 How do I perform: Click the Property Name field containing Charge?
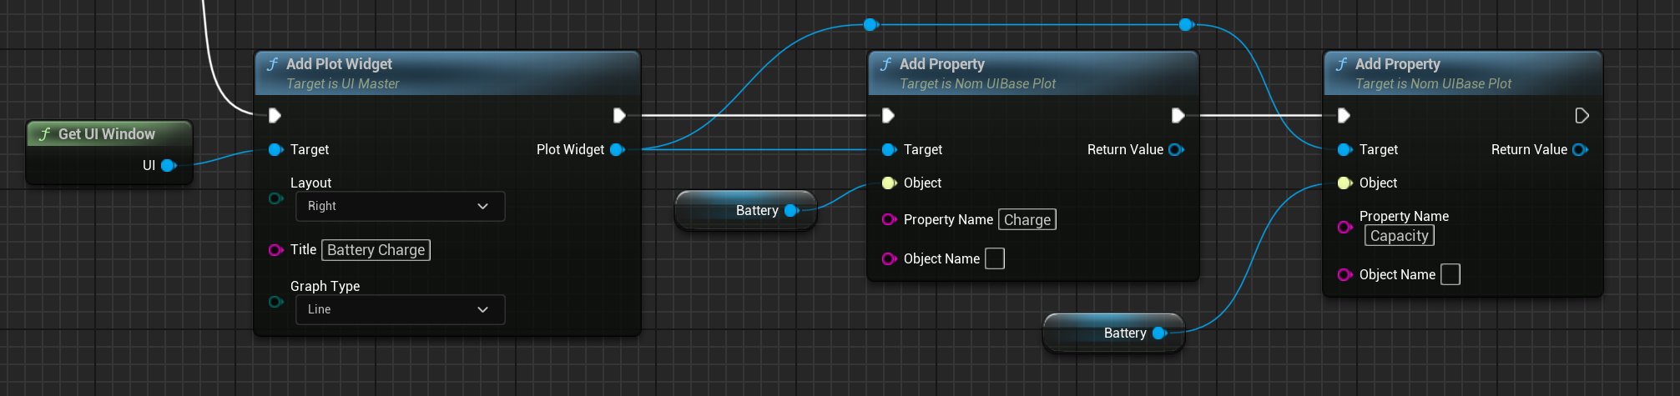[x=1027, y=219]
